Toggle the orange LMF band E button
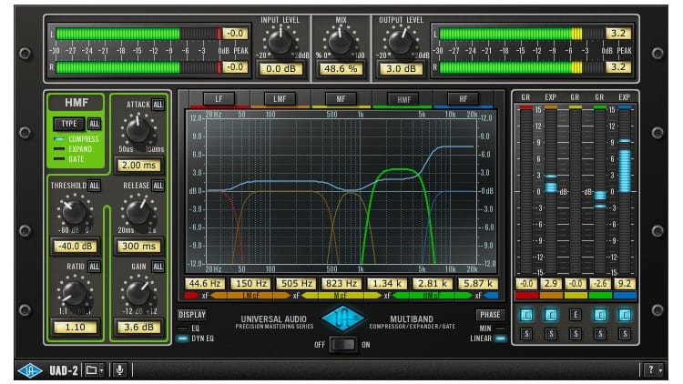This screenshot has height=384, width=683. [x=551, y=315]
